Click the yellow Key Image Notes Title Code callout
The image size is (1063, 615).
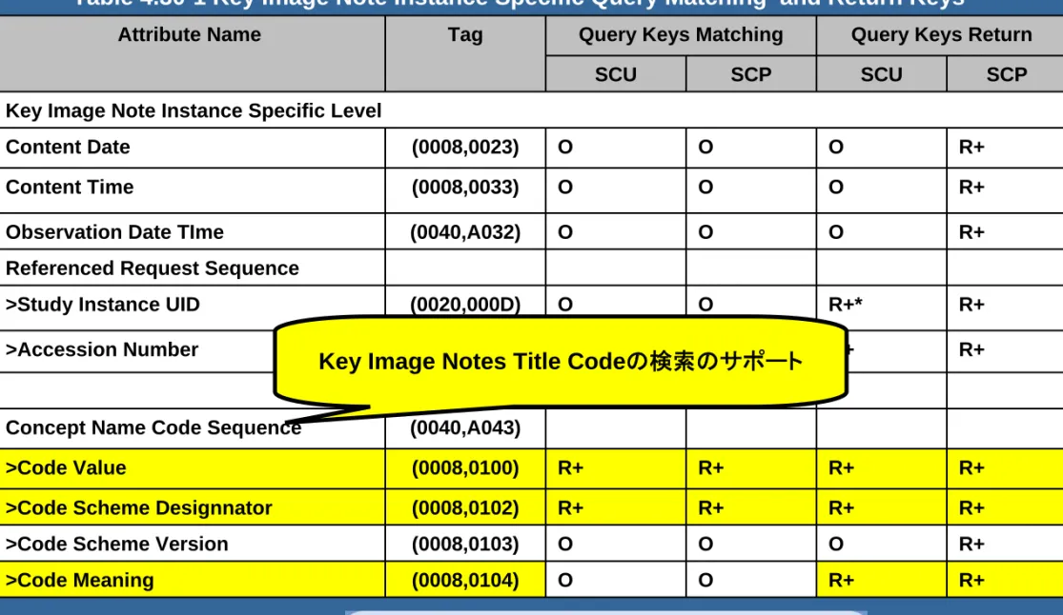click(x=561, y=361)
